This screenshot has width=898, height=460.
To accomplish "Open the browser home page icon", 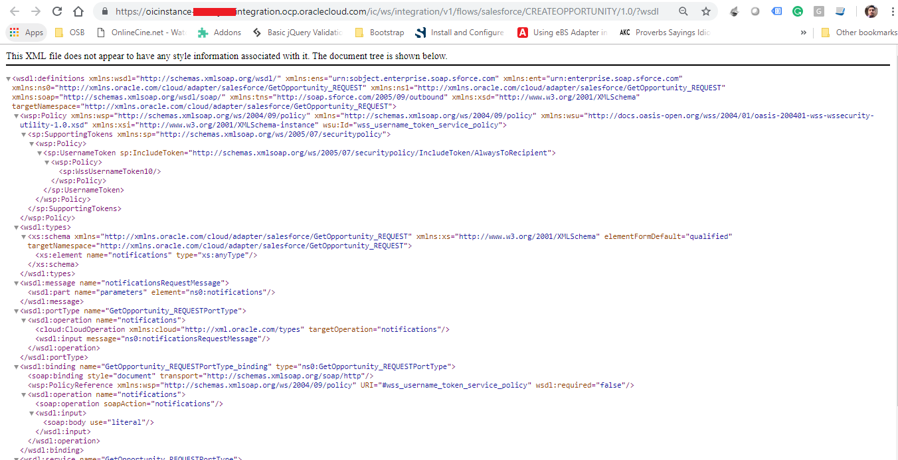I will [x=78, y=11].
